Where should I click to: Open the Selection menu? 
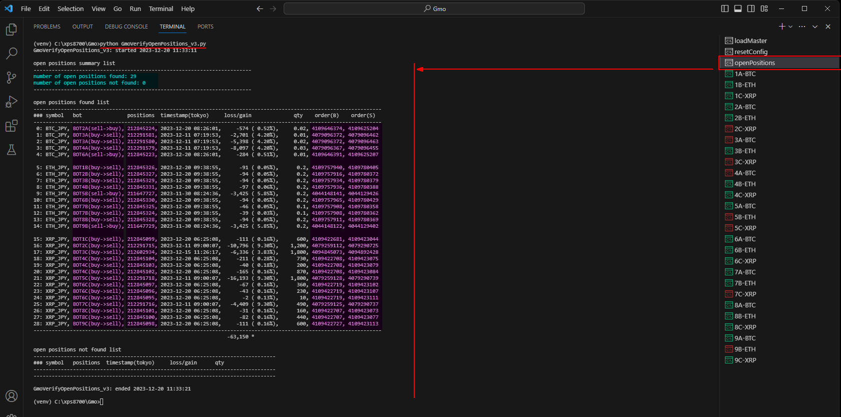pos(71,9)
